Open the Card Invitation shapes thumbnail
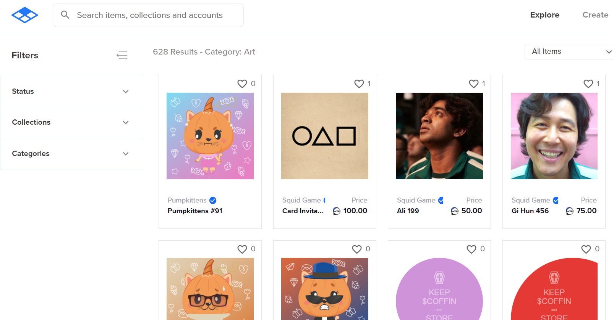This screenshot has width=614, height=320. [325, 136]
